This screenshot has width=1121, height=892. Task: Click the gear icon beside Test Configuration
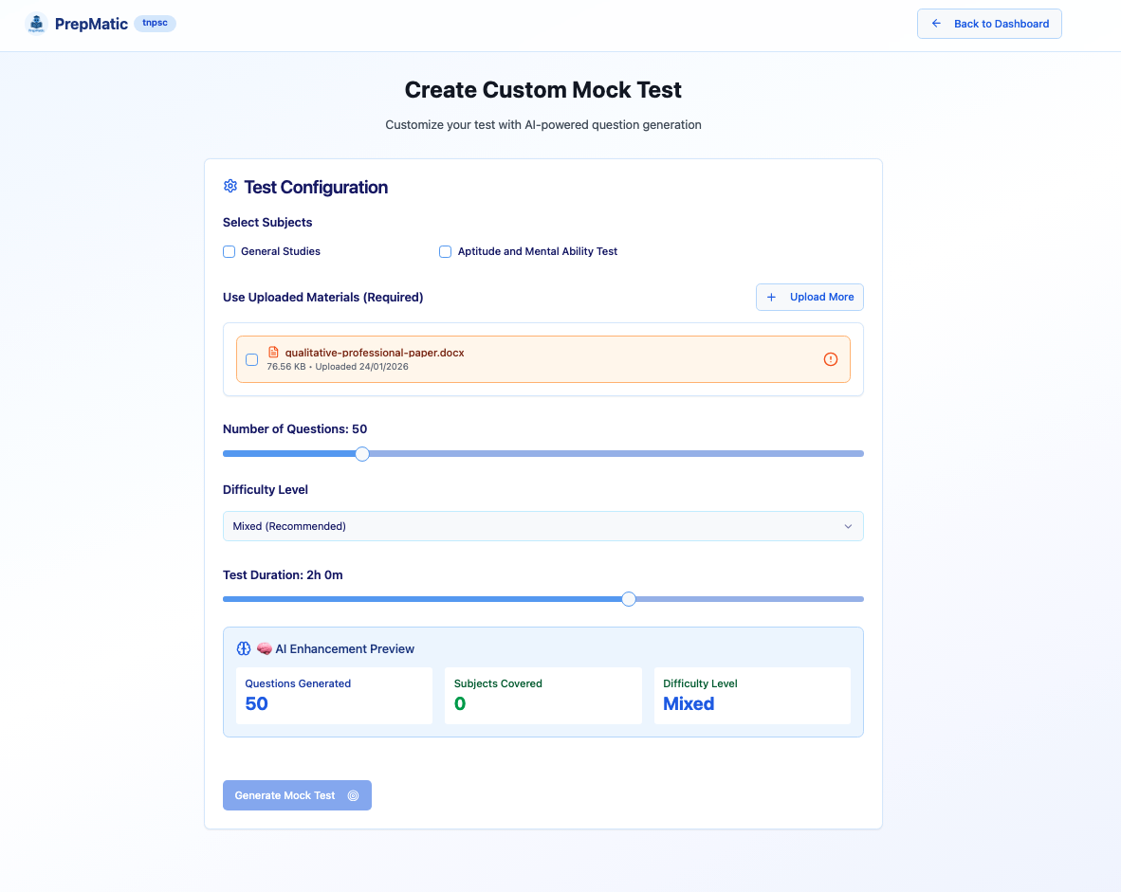(230, 186)
